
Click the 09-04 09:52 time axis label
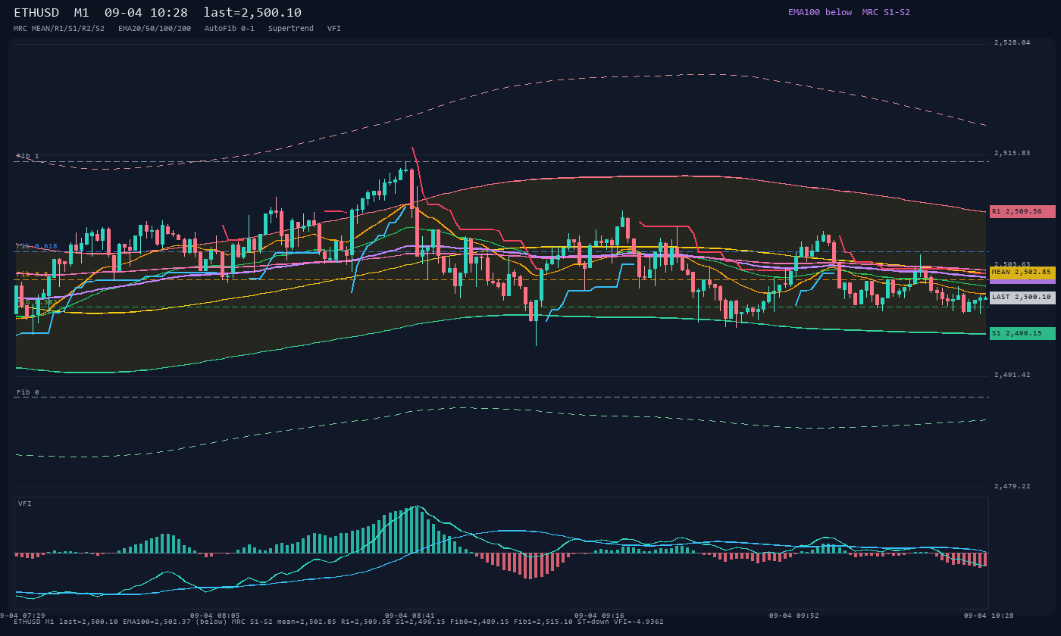pos(794,616)
